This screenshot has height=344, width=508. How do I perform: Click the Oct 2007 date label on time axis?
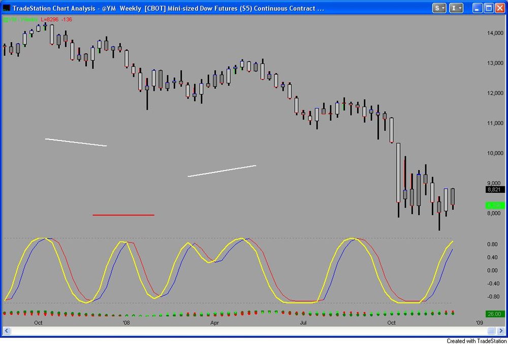click(38, 323)
